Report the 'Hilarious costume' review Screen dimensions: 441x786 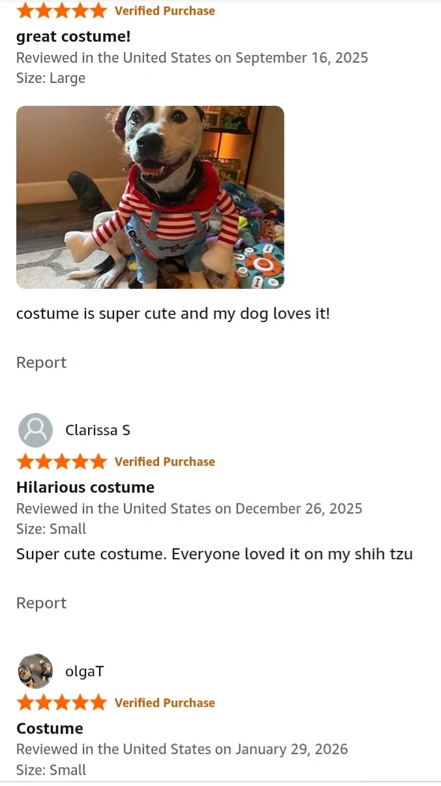pyautogui.click(x=41, y=603)
